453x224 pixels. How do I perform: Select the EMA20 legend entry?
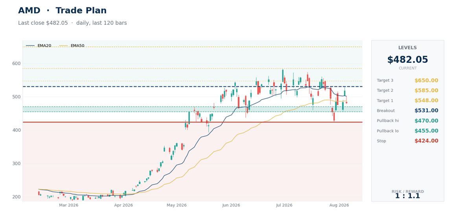pos(39,46)
